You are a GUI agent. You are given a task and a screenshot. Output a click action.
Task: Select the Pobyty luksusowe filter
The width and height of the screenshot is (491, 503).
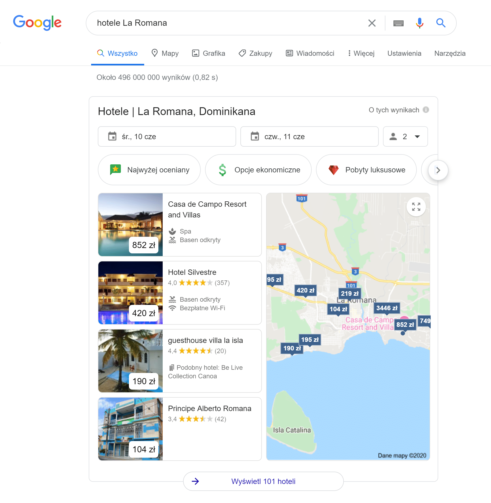click(366, 170)
